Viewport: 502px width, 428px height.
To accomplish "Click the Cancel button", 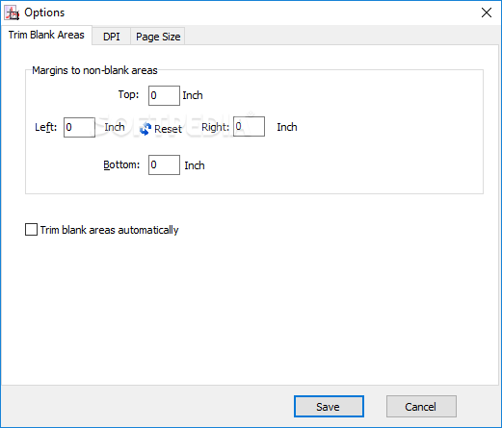I will coord(421,407).
